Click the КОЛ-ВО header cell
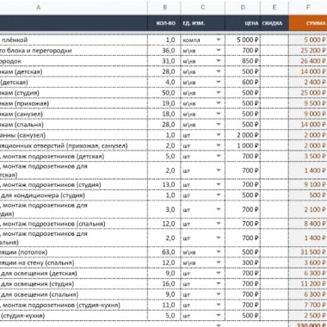 point(164,23)
